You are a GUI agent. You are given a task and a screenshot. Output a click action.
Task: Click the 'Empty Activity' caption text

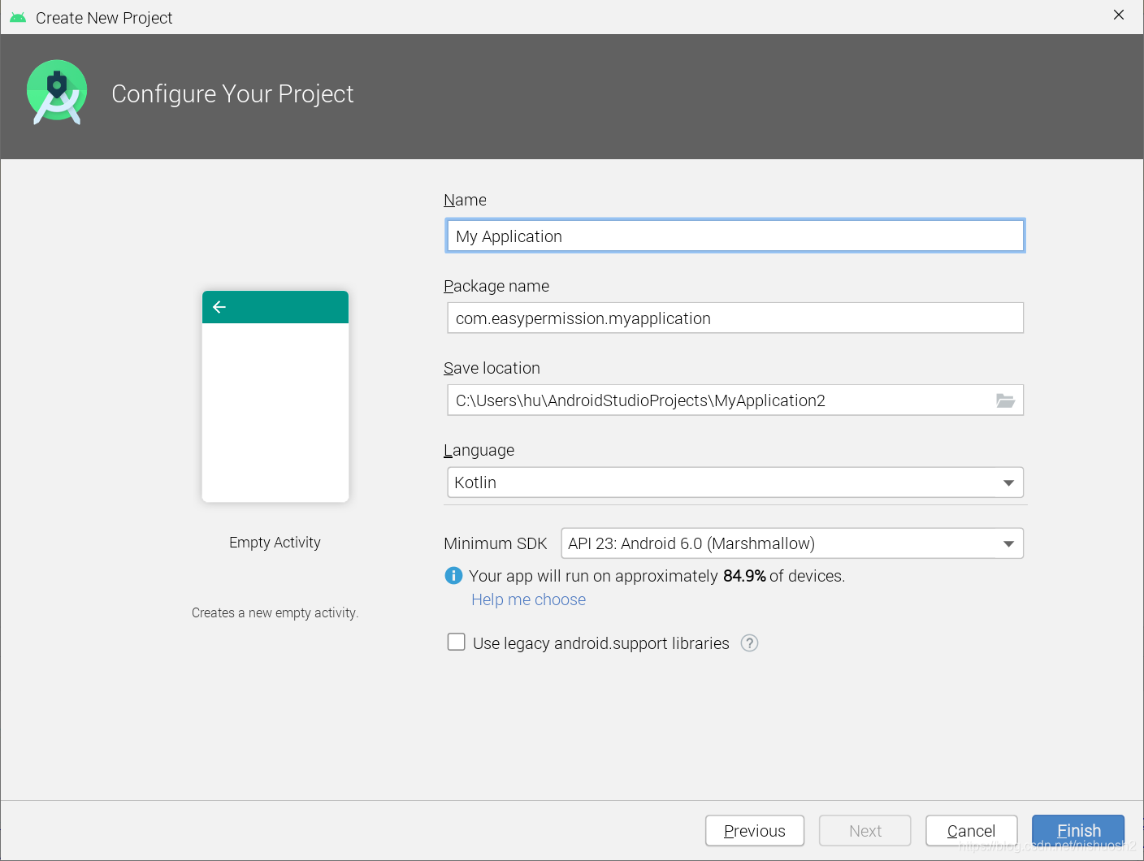tap(275, 543)
